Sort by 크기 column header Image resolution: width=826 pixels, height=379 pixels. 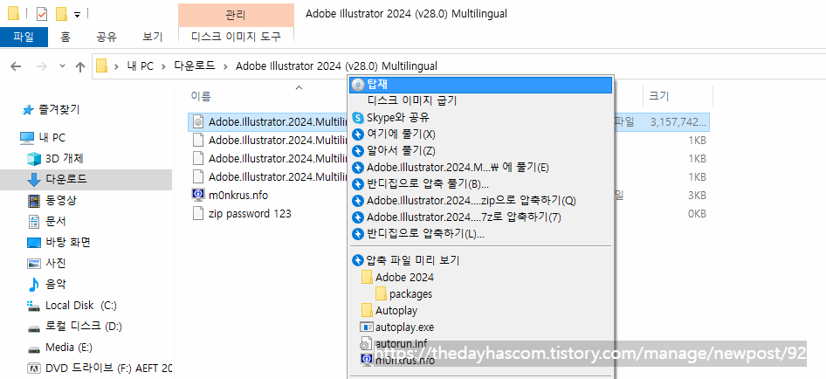click(x=659, y=96)
